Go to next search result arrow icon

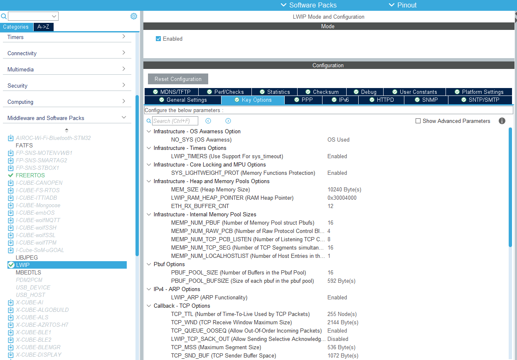(228, 121)
